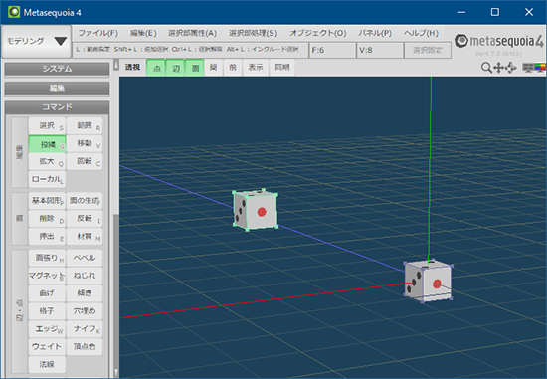Open the 表示 (display) dropdown in view header
Screen dimensions: 547x379
256,68
